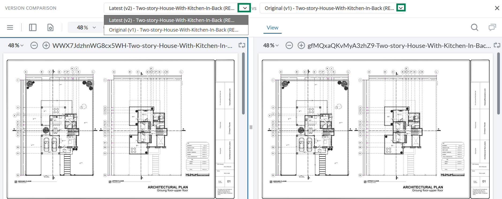Expand the Original (v1) version dropdown arrow
The height and width of the screenshot is (199, 502).
[401, 8]
